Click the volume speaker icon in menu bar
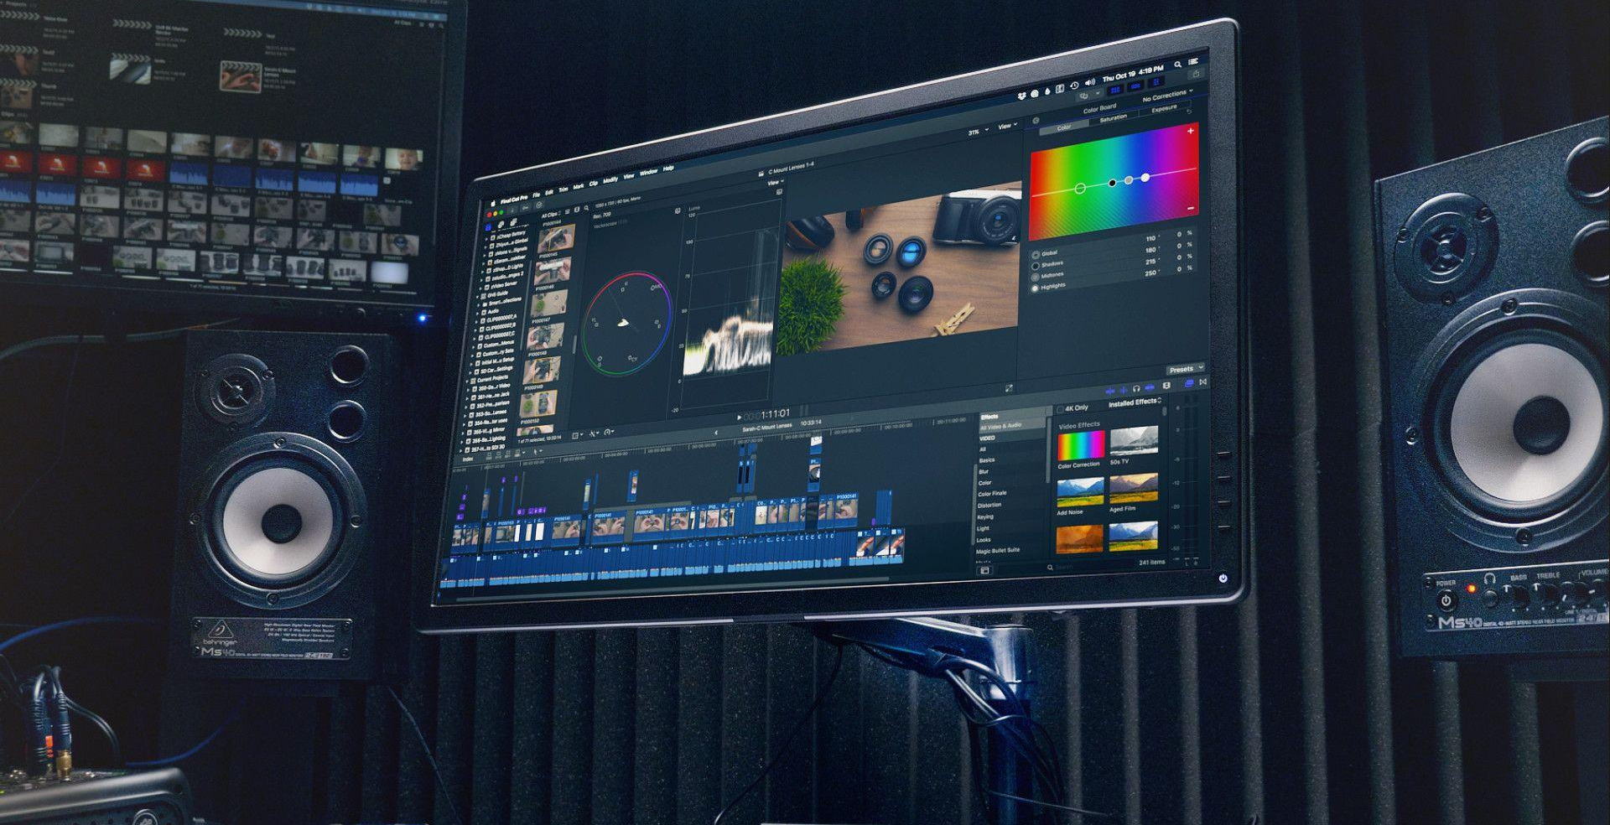The image size is (1610, 825). click(x=1089, y=83)
